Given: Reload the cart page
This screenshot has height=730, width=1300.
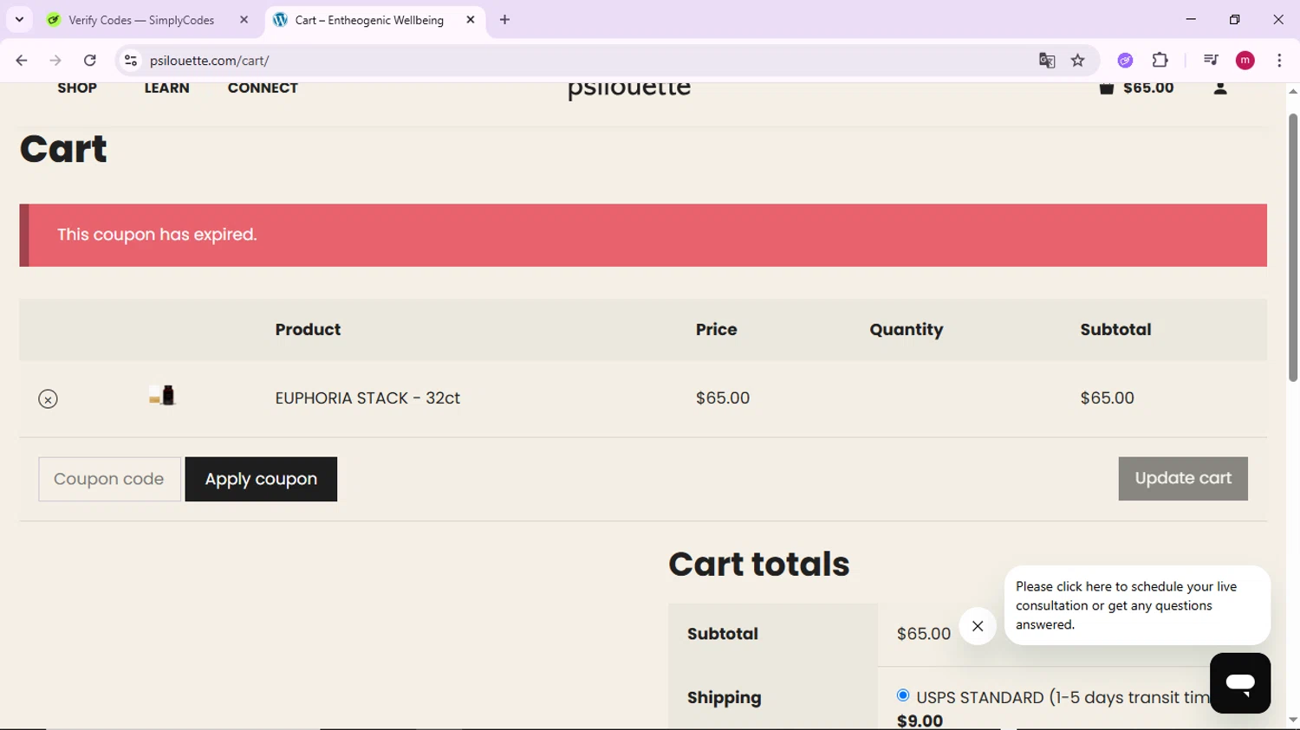Looking at the screenshot, I should [90, 61].
